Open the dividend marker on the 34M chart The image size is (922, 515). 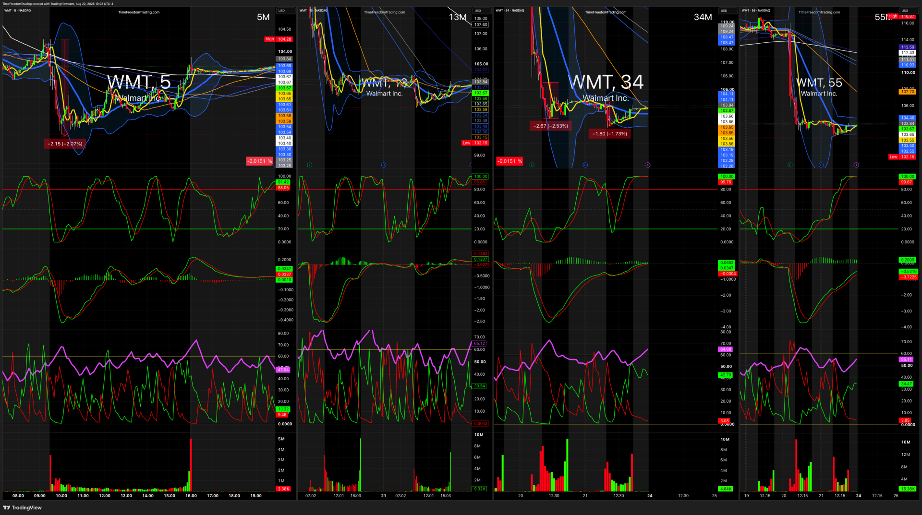pyautogui.click(x=585, y=165)
